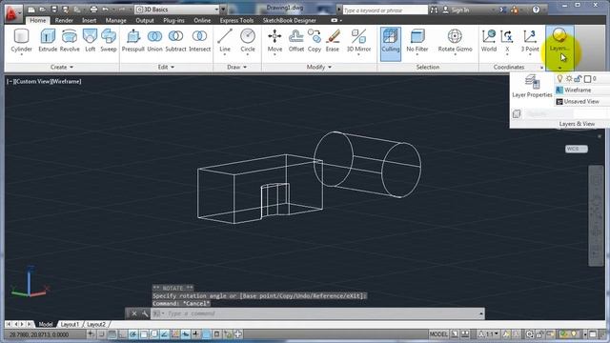Run the Subtract operation
This screenshot has width=610, height=343.
tap(175, 41)
